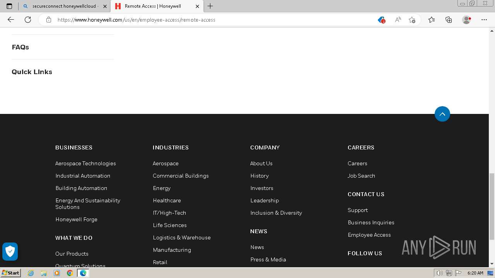Open Energy And Sustainability Solutions link
This screenshot has width=495, height=278.
point(88,203)
